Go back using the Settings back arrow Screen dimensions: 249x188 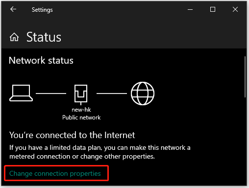pyautogui.click(x=13, y=9)
